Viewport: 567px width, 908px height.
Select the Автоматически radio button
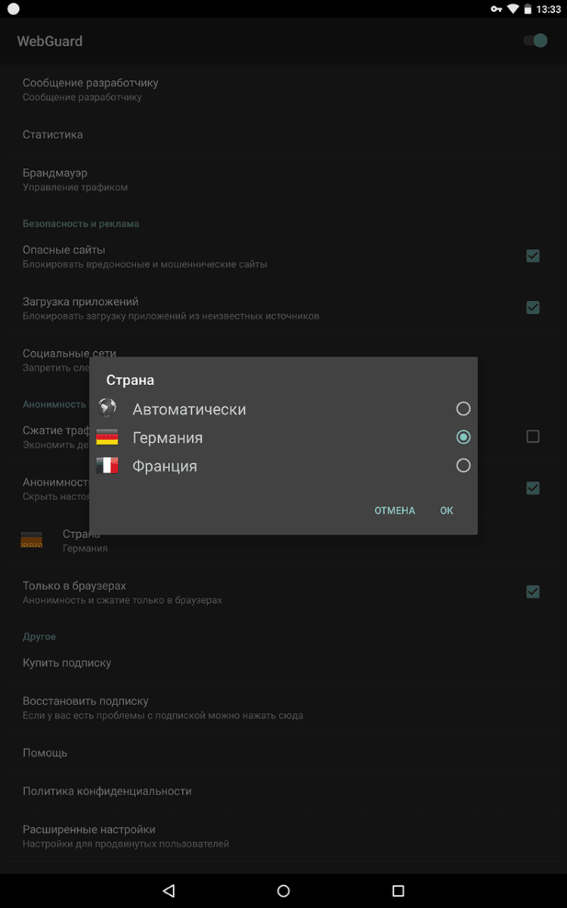coord(463,409)
